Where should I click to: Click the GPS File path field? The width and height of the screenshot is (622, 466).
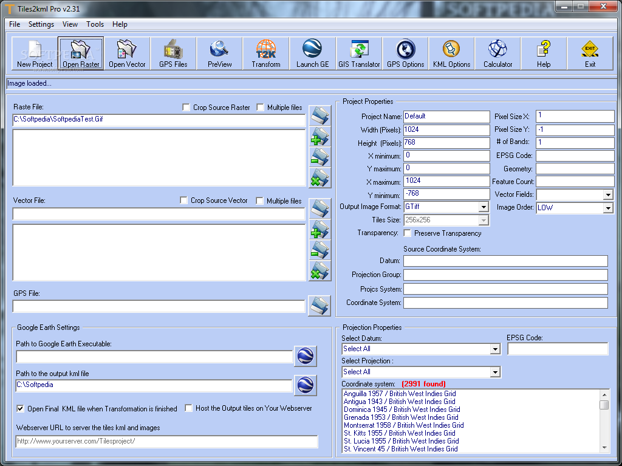coord(159,306)
